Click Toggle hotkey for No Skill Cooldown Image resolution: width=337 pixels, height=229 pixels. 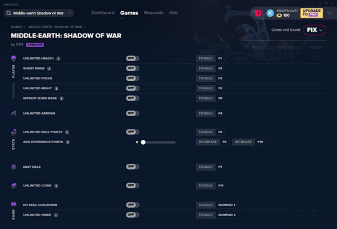206,205
